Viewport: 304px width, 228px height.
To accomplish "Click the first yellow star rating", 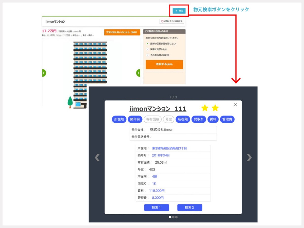I will (x=205, y=108).
